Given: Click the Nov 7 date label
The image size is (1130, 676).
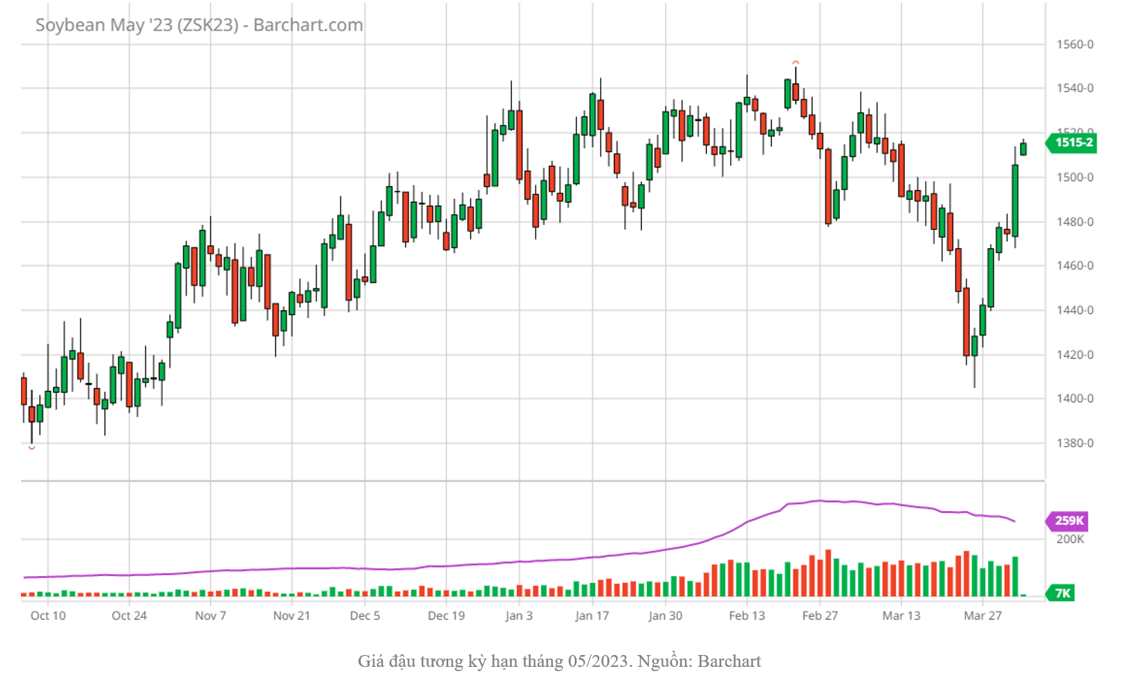Looking at the screenshot, I should [x=210, y=616].
